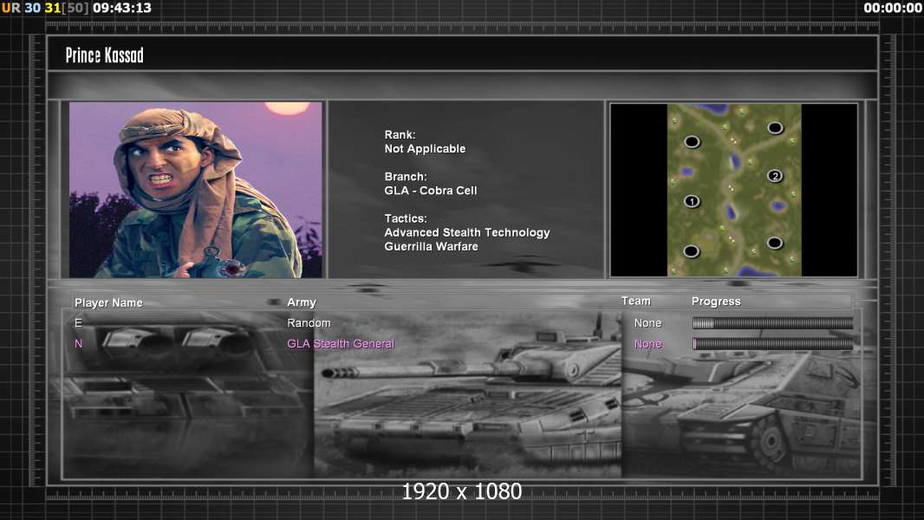Click the Army column header
Image resolution: width=924 pixels, height=520 pixels.
tap(302, 302)
